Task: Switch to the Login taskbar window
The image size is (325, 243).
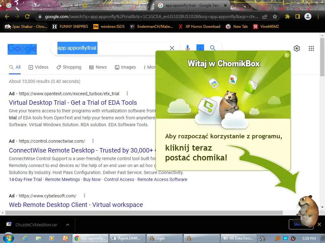Action: tap(164, 239)
